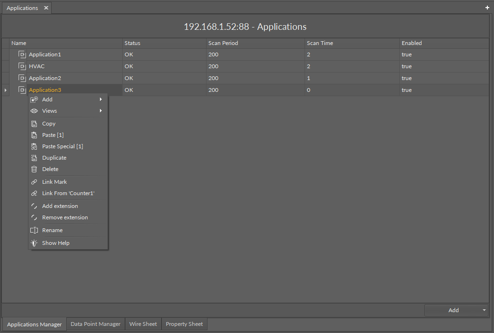Image resolution: width=494 pixels, height=333 pixels.
Task: Select Link From 'Counter1' menu entry
Action: (x=68, y=193)
